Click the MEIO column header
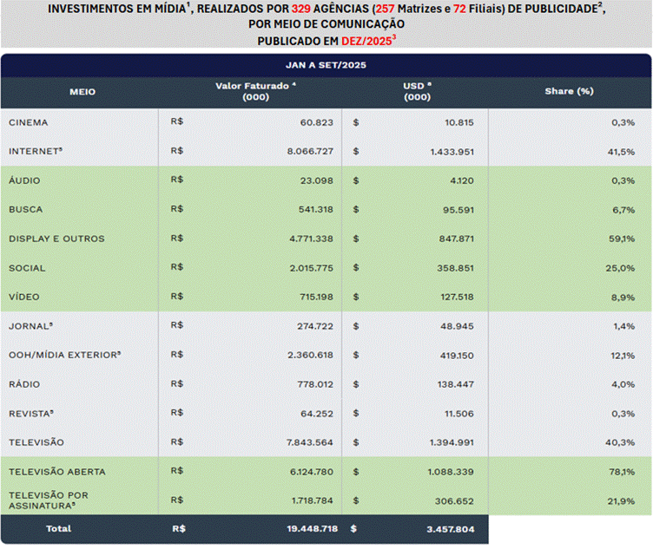Image resolution: width=653 pixels, height=549 pixels. tap(82, 91)
